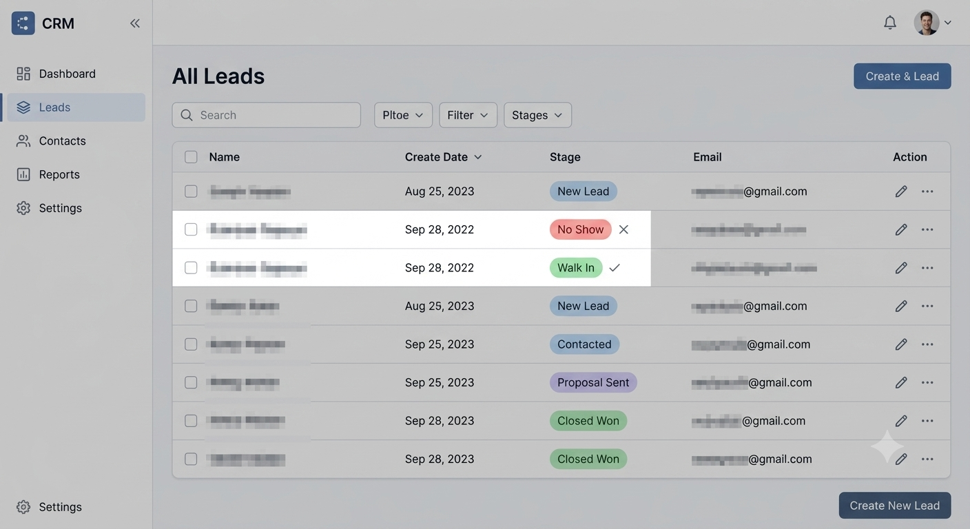
Task: Click Sep 25, 2023 in the Proposal Sent row
Action: tap(440, 382)
